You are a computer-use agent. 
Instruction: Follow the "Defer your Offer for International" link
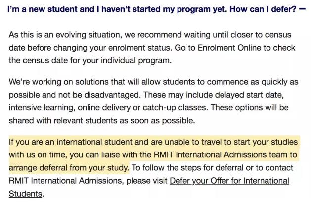229,181
